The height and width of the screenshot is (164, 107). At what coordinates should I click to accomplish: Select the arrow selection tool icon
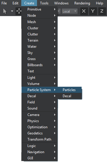[5, 11]
